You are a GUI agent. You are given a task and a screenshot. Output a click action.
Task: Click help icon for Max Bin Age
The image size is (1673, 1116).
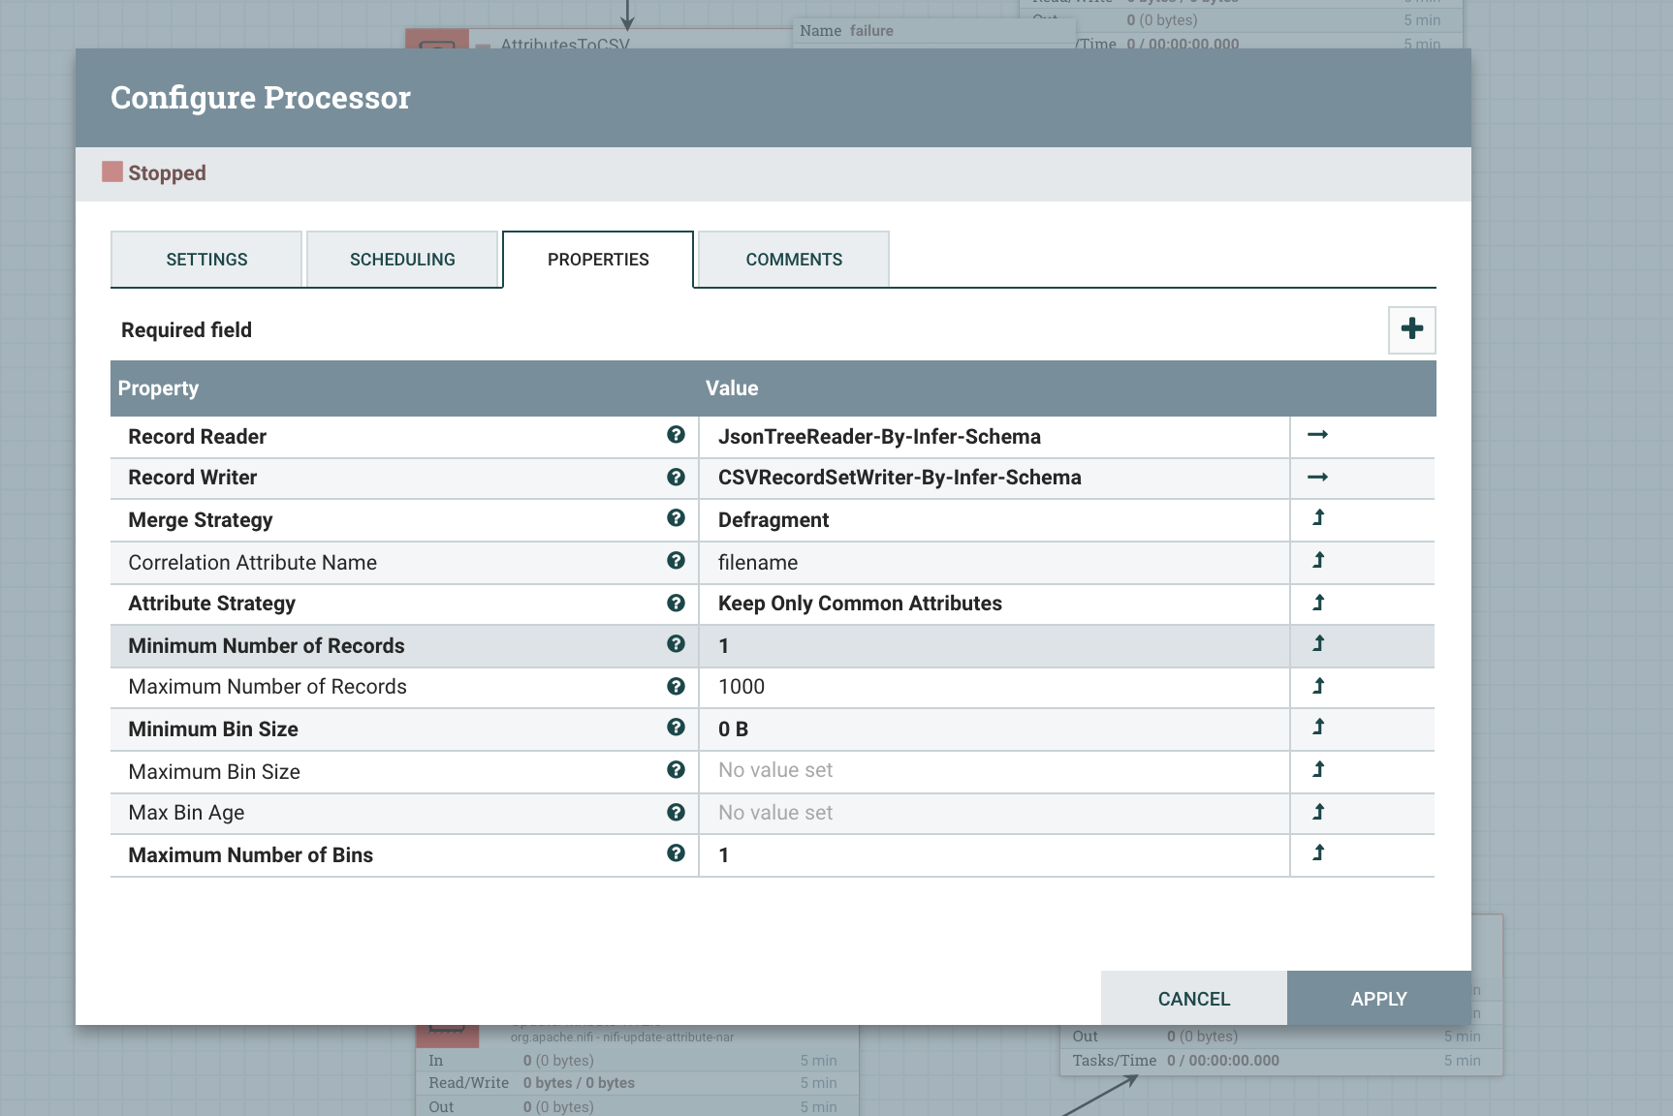pyautogui.click(x=676, y=813)
